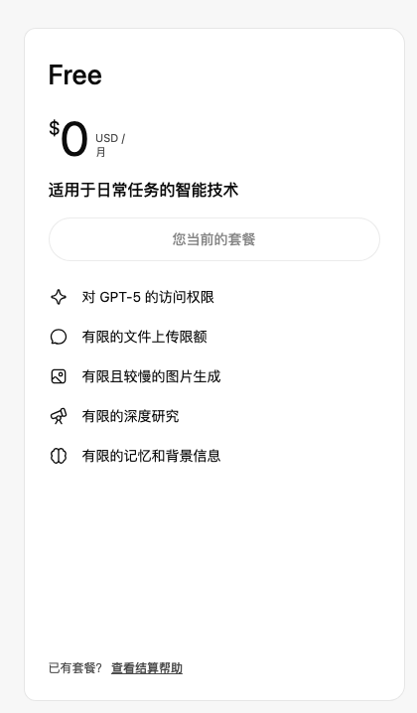Select the 有限的深度研究 feature text
This screenshot has height=713, width=417.
click(x=130, y=416)
